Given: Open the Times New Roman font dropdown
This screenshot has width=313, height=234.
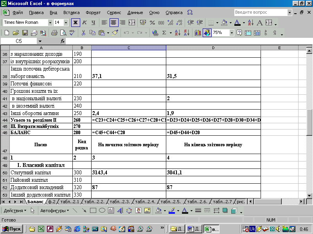Looking at the screenshot, I should click(50, 23).
